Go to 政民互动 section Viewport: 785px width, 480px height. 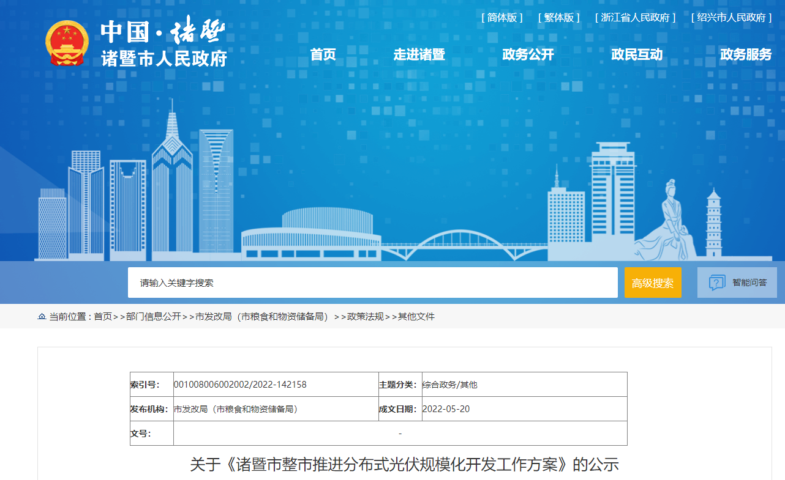click(x=637, y=54)
